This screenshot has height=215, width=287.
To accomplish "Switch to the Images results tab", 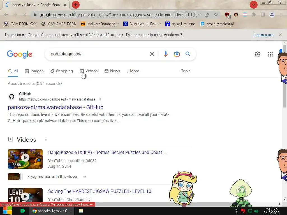I will [x=34, y=71].
